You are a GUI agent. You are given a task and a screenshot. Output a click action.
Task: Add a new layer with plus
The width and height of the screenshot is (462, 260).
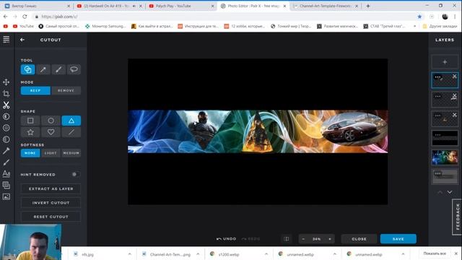coord(445,62)
